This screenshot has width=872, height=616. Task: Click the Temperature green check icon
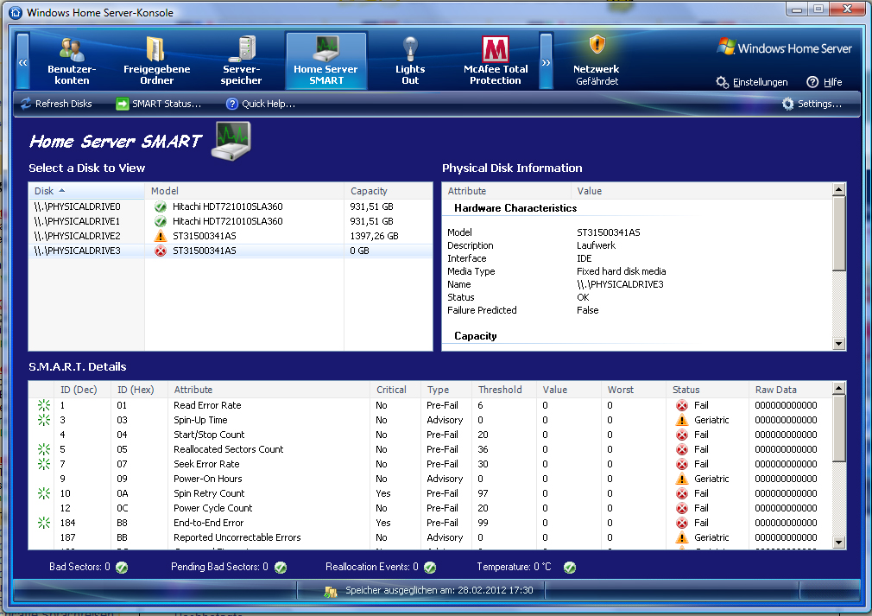pyautogui.click(x=570, y=567)
